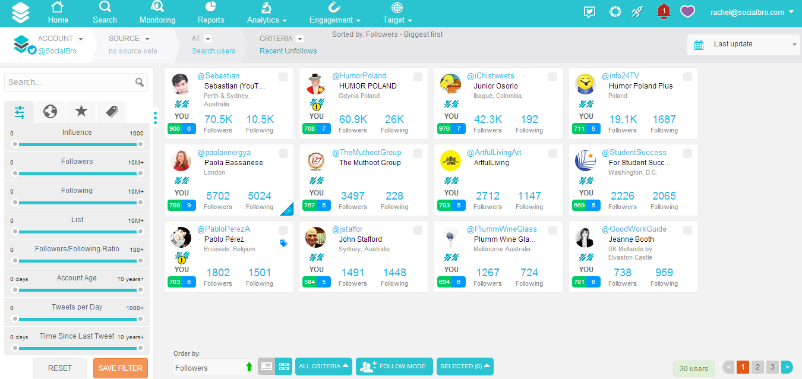Click the mutual follow icon on jstaffor card
The image size is (802, 379).
click(x=317, y=257)
